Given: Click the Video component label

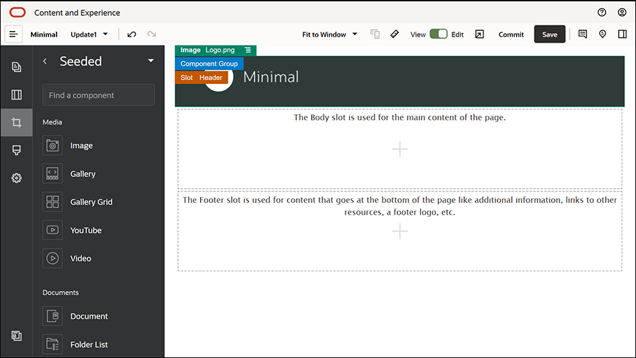Looking at the screenshot, I should pos(81,258).
